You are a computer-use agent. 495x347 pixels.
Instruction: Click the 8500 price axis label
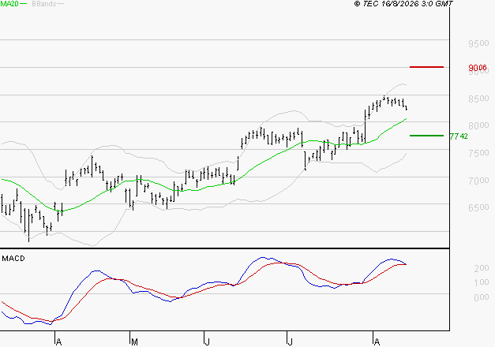tap(478, 99)
